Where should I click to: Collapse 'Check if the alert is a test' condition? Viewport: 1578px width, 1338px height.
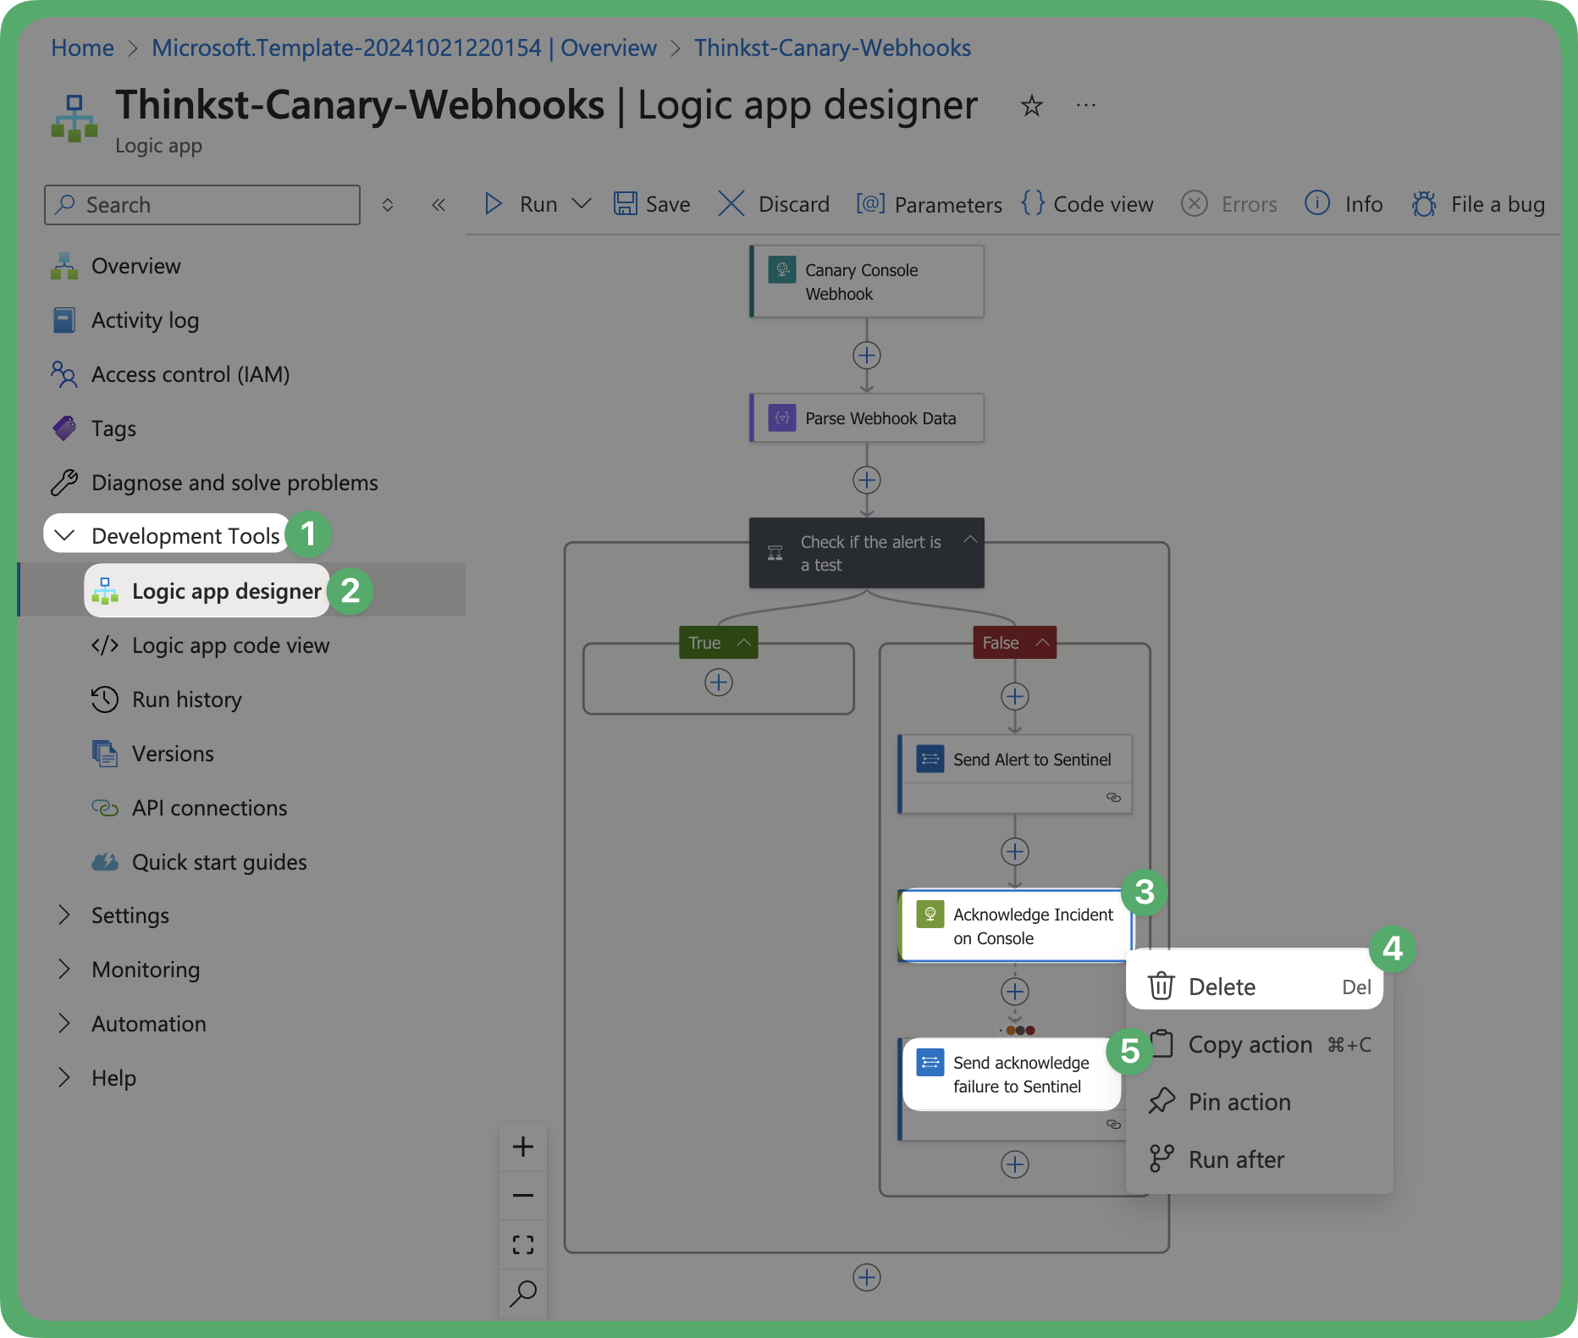(970, 539)
